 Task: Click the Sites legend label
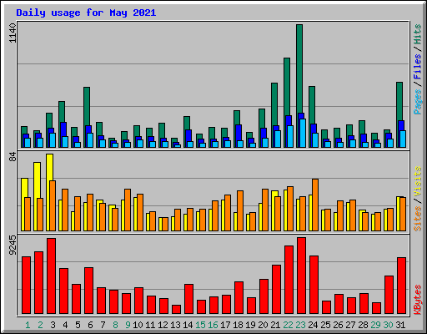tap(417, 219)
